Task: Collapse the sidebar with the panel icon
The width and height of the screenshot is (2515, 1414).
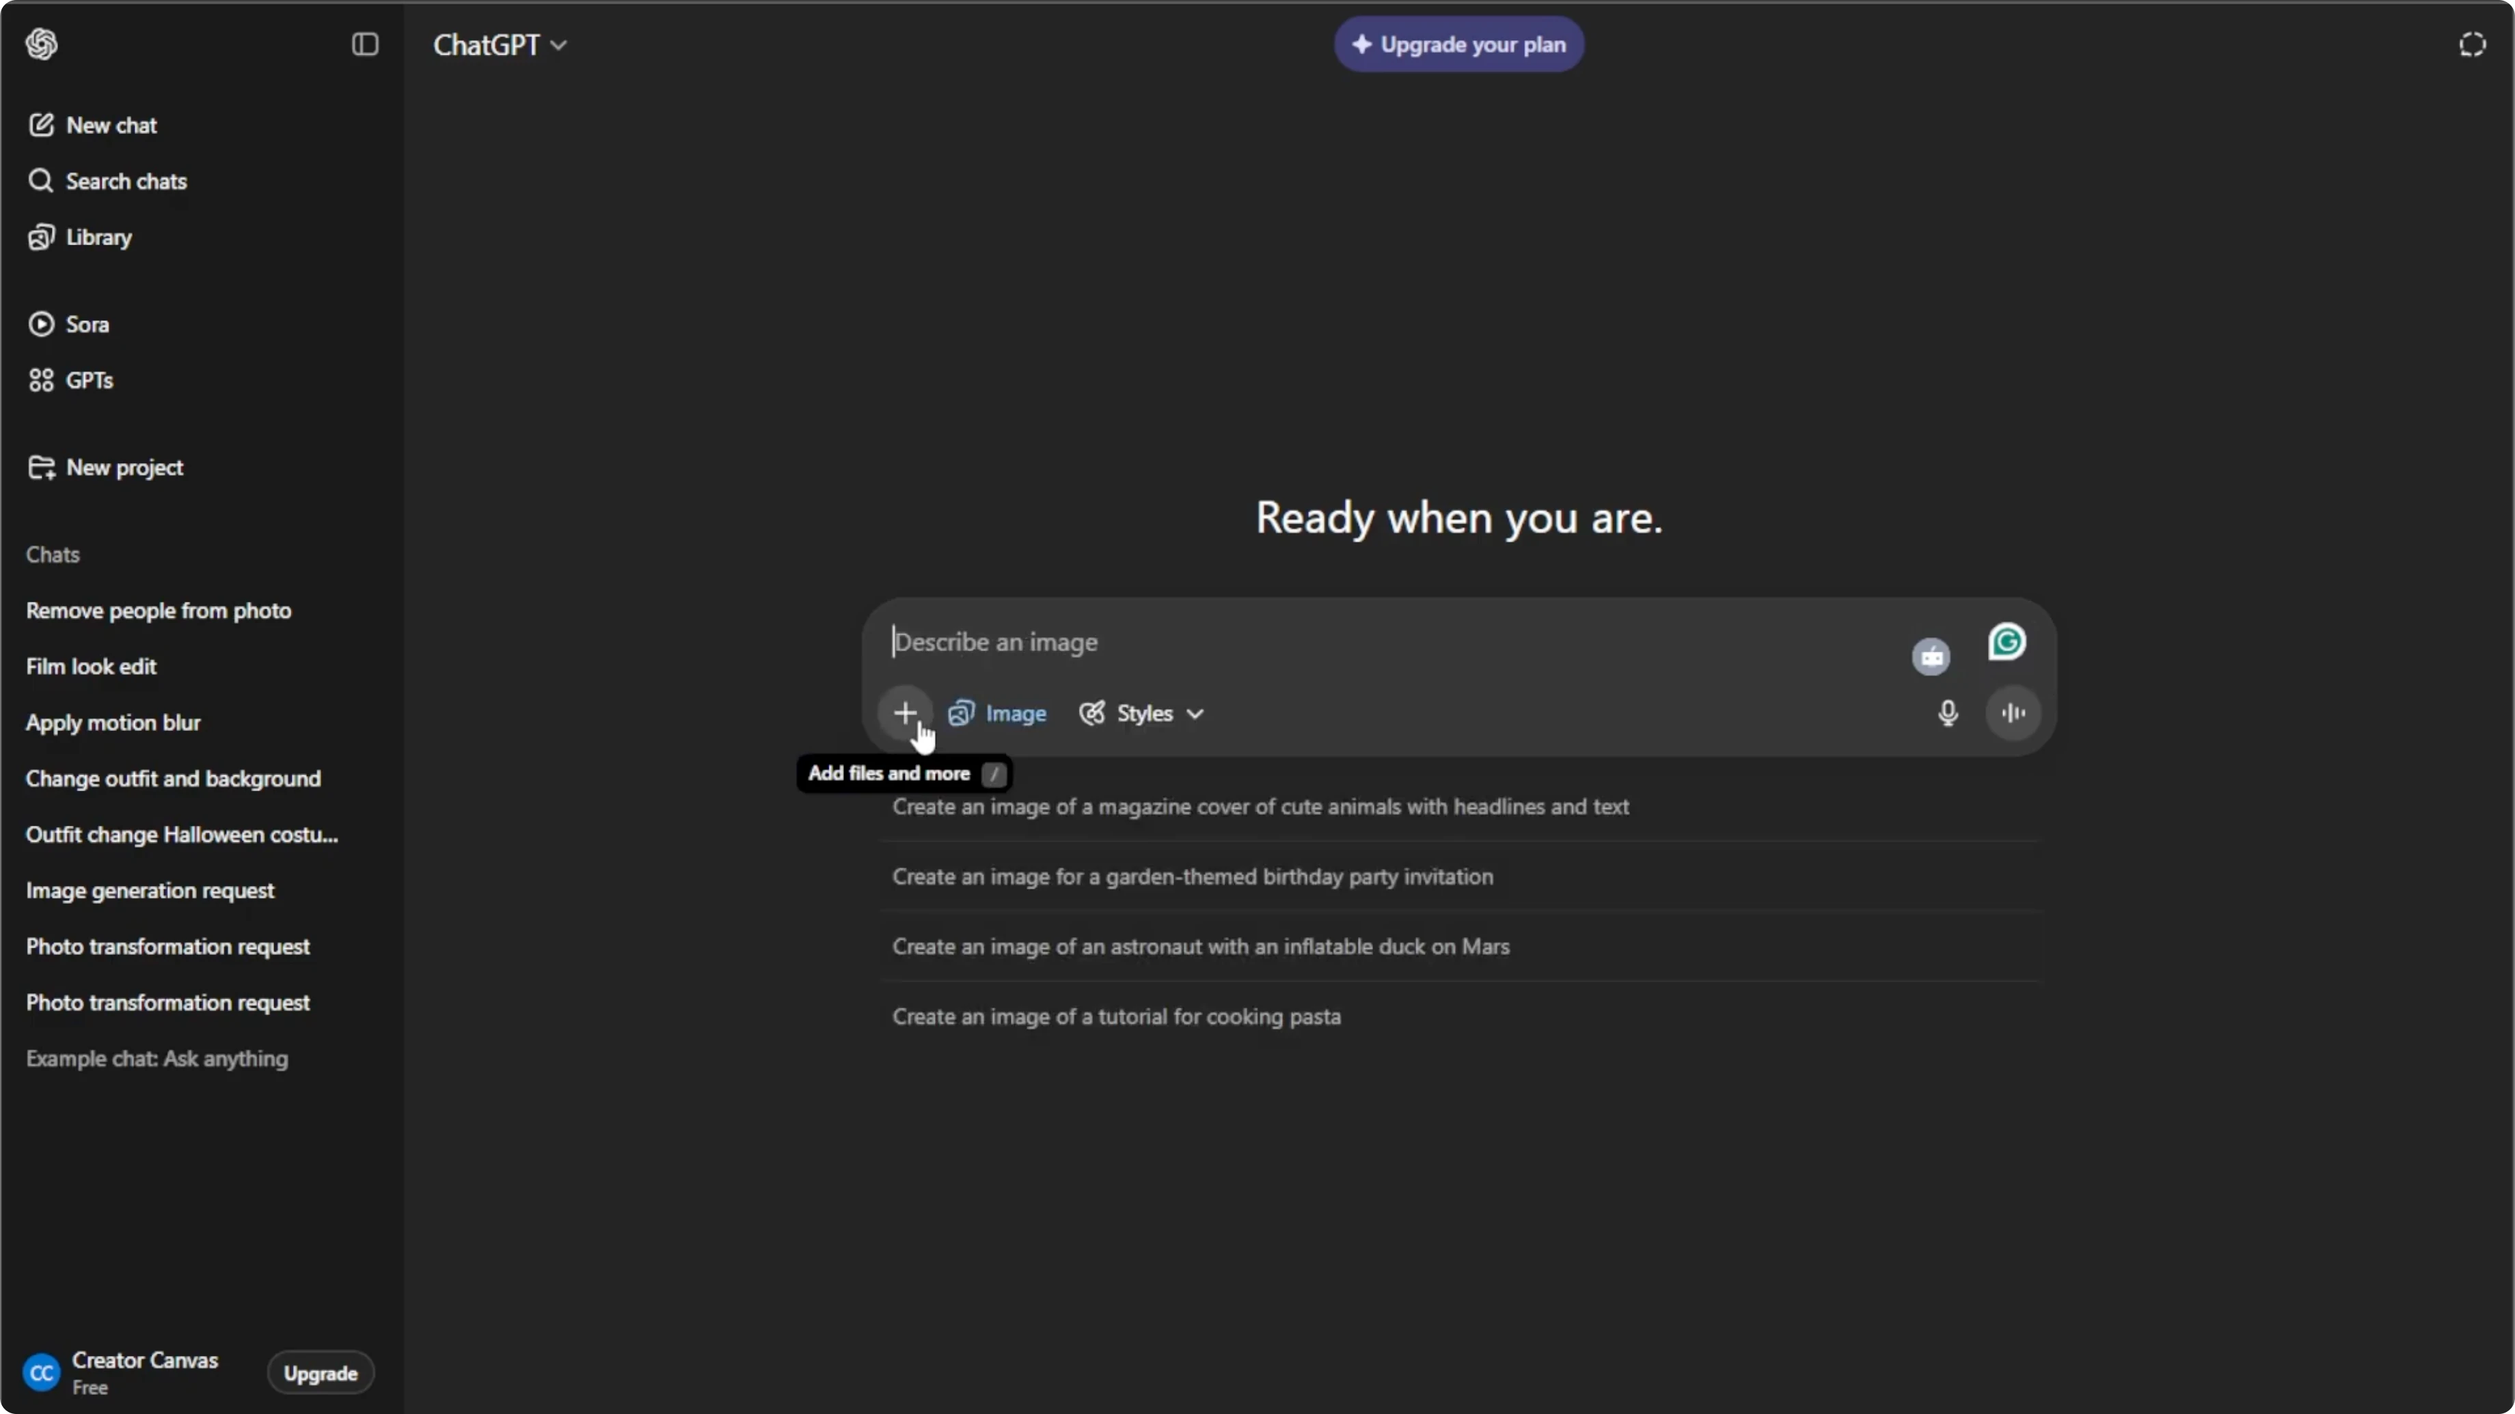Action: coord(364,44)
